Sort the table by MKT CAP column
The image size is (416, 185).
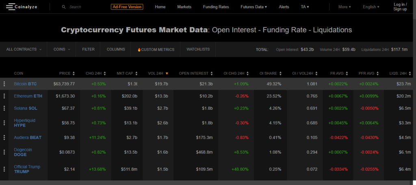pyautogui.click(x=127, y=74)
